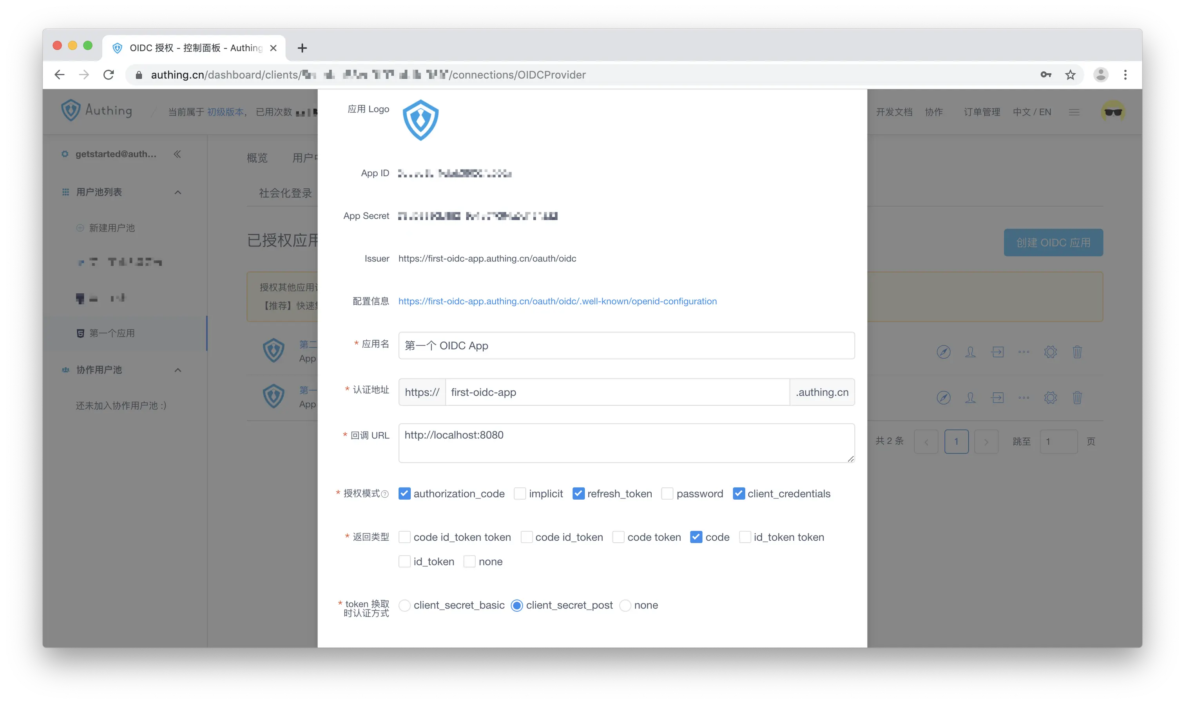Check the code id_token response type
This screenshot has width=1185, height=704.
(527, 537)
